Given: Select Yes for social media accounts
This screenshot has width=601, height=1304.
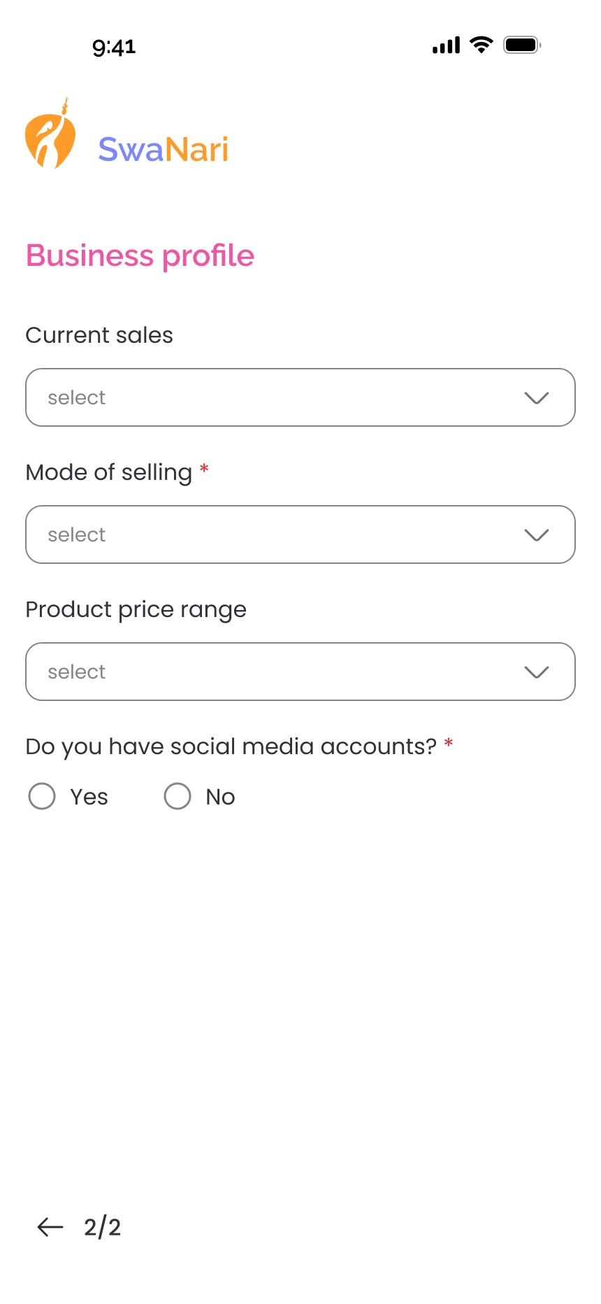Looking at the screenshot, I should [x=42, y=796].
